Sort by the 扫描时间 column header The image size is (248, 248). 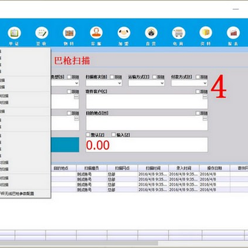pos(153,168)
